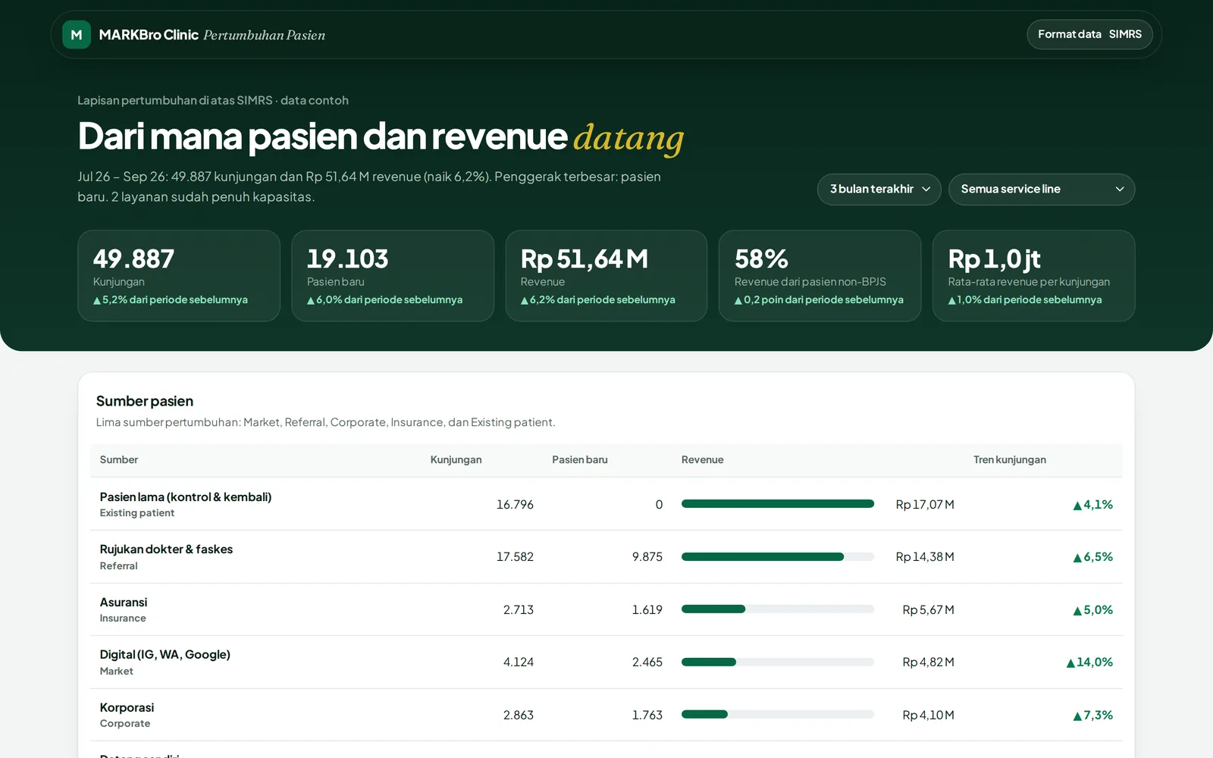Viewport: 1213px width, 758px height.
Task: Select the Pasien lama (kontrol & kembali) row label
Action: click(186, 497)
